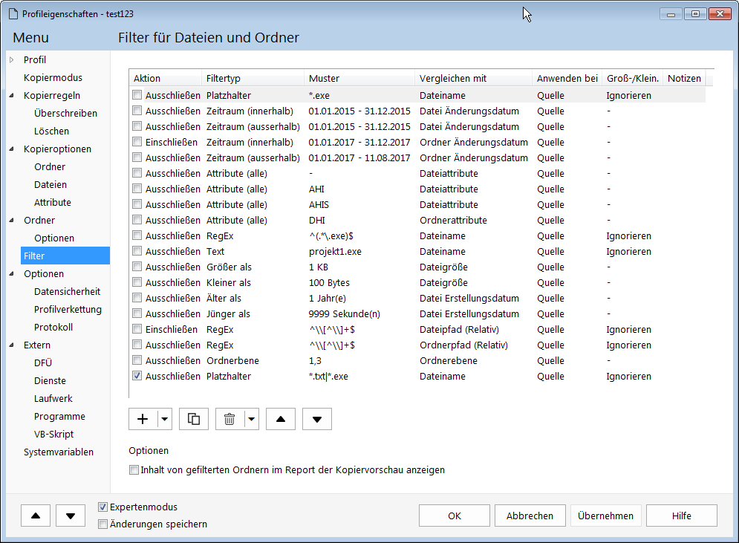Image resolution: width=739 pixels, height=543 pixels.
Task: Disable the Expertenmodus checkbox
Action: click(x=103, y=507)
